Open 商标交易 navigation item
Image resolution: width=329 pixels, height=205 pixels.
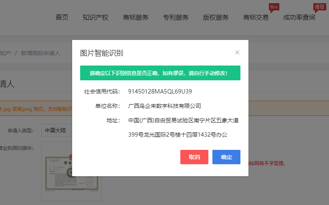click(256, 17)
